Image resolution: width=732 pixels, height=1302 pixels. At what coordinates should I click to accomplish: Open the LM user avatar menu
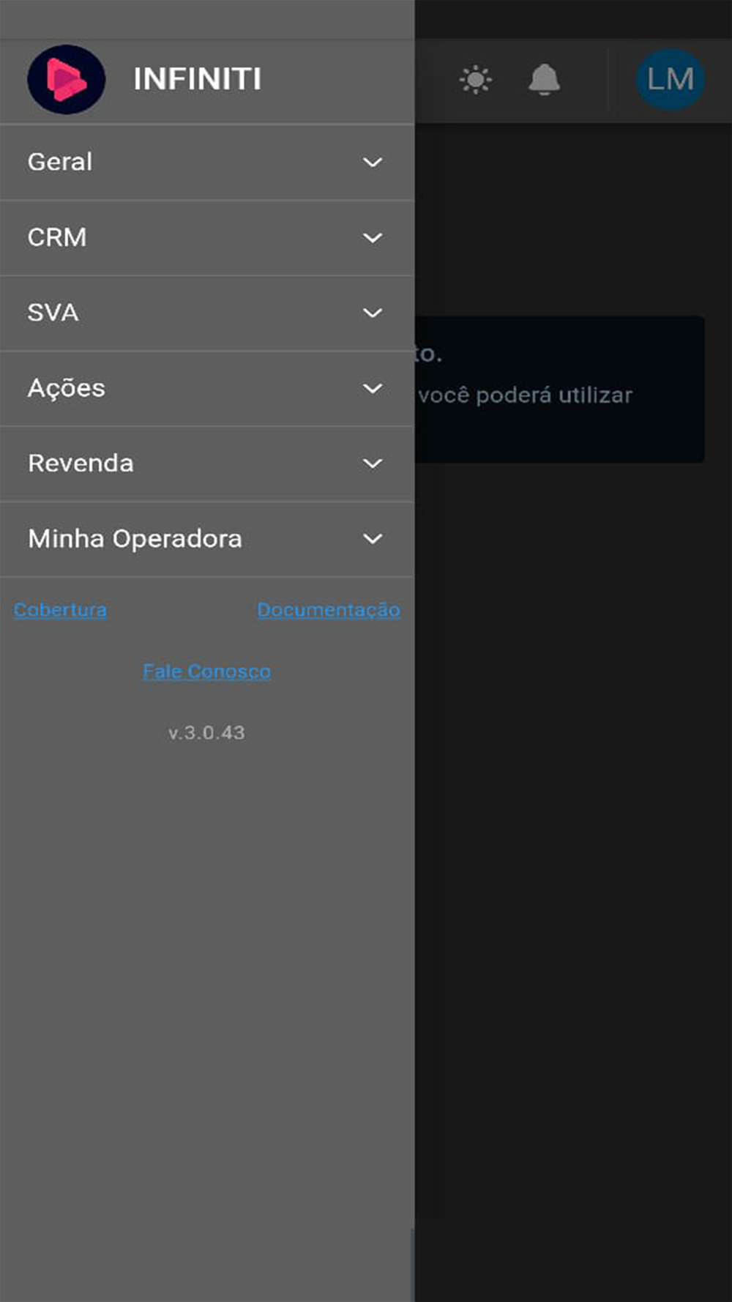pyautogui.click(x=670, y=79)
